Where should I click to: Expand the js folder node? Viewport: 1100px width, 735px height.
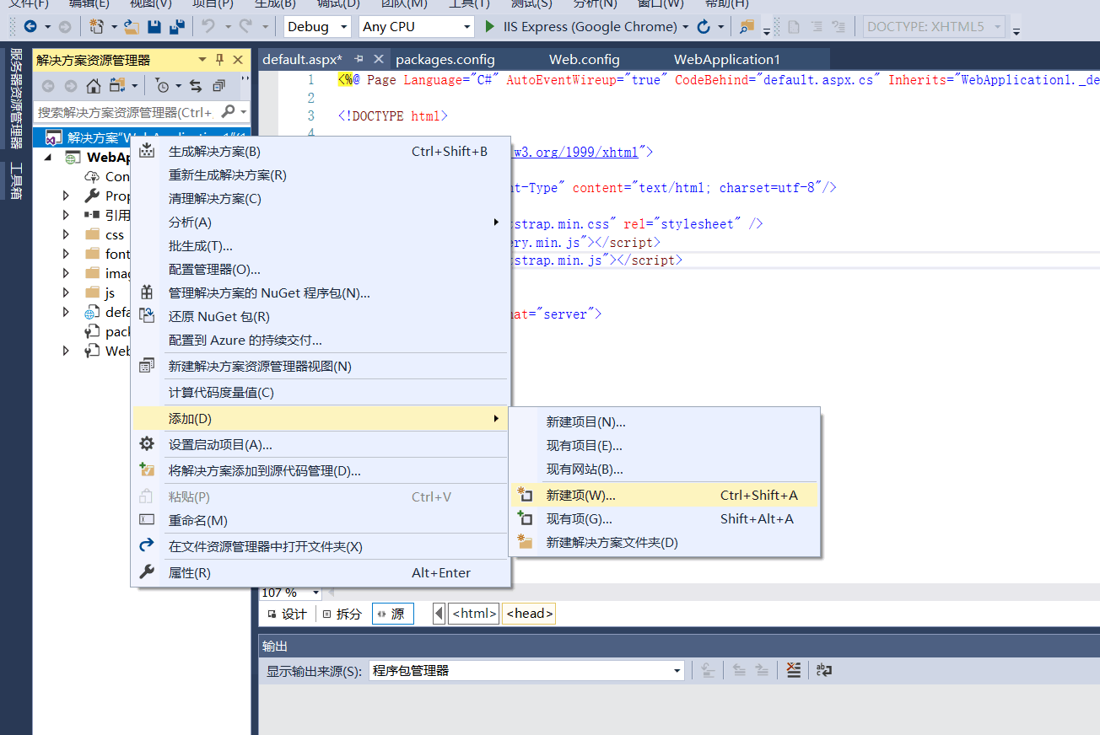67,292
